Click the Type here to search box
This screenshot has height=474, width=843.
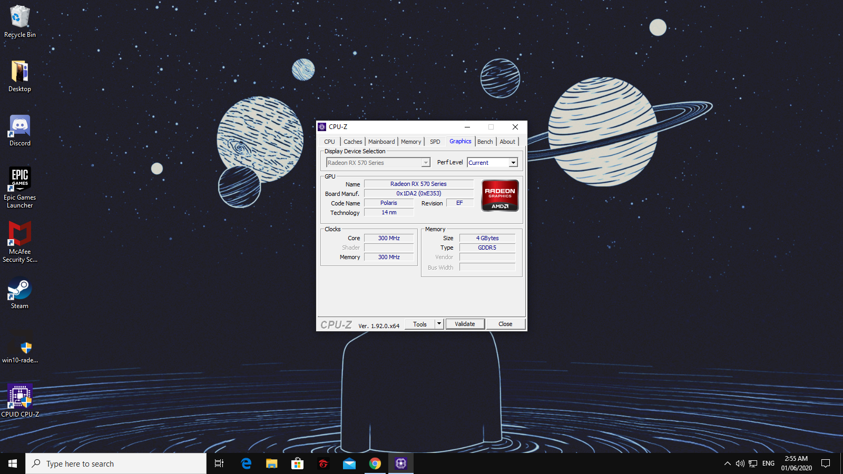[116, 463]
